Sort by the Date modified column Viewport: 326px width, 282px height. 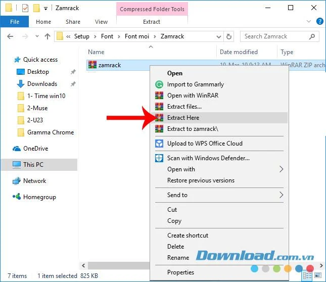click(239, 52)
